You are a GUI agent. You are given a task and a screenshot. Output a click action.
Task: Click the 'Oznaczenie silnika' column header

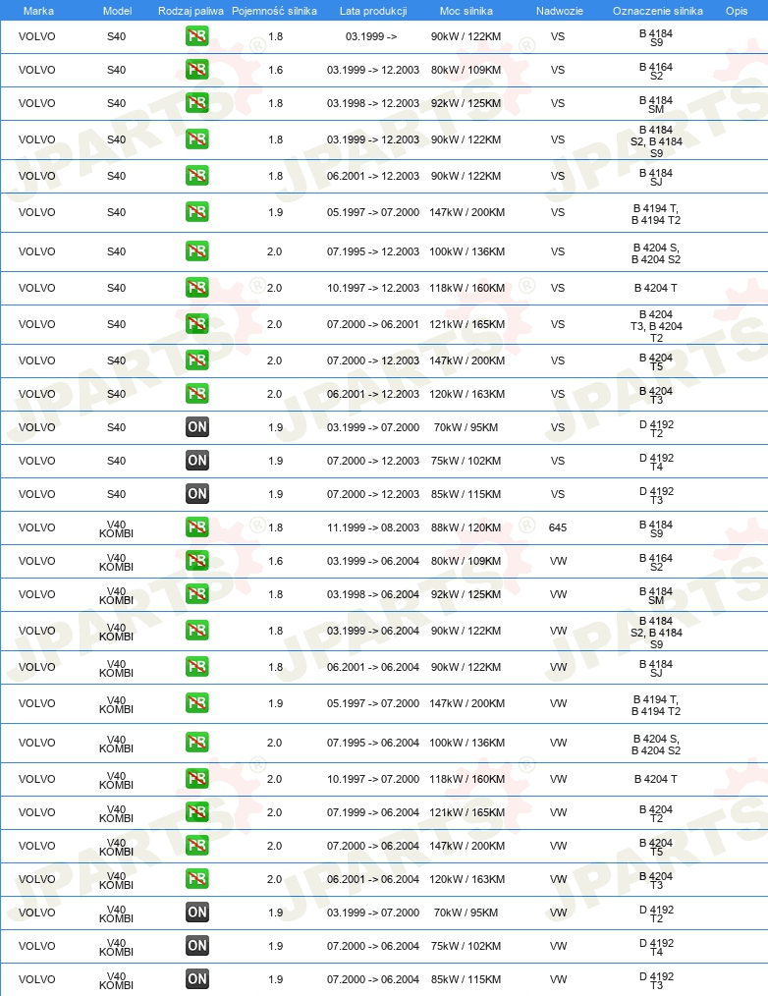pos(657,11)
